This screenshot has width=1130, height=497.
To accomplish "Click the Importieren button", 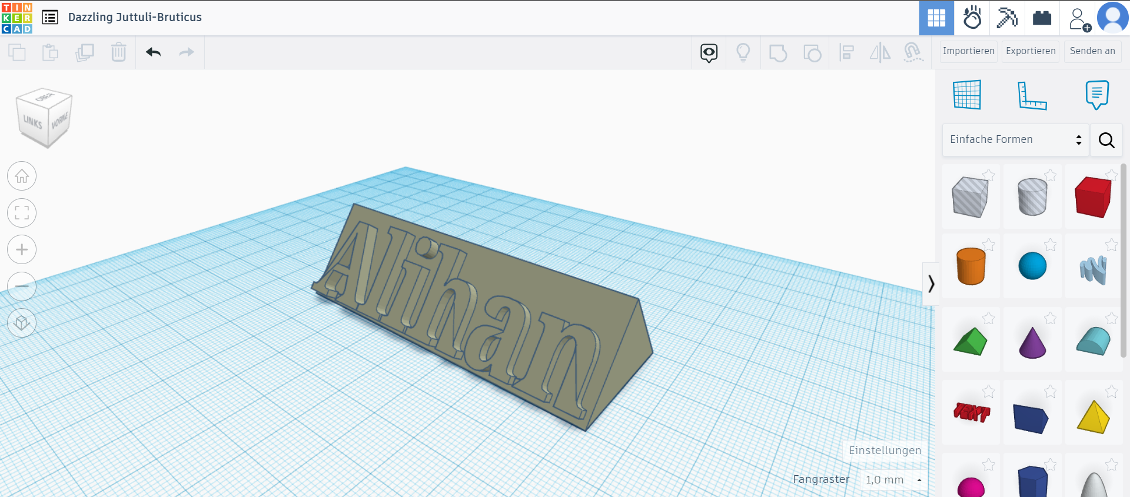I will click(969, 51).
